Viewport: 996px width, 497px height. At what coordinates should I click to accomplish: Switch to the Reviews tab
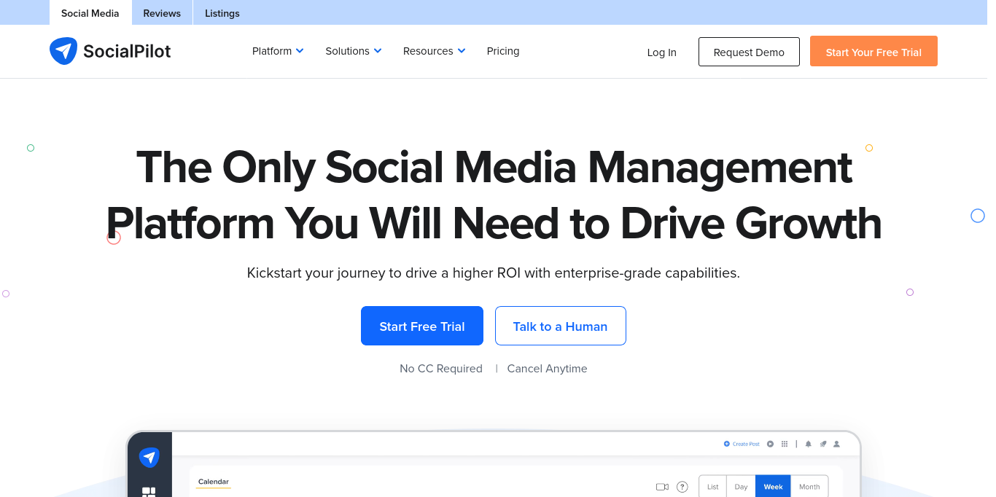(162, 13)
